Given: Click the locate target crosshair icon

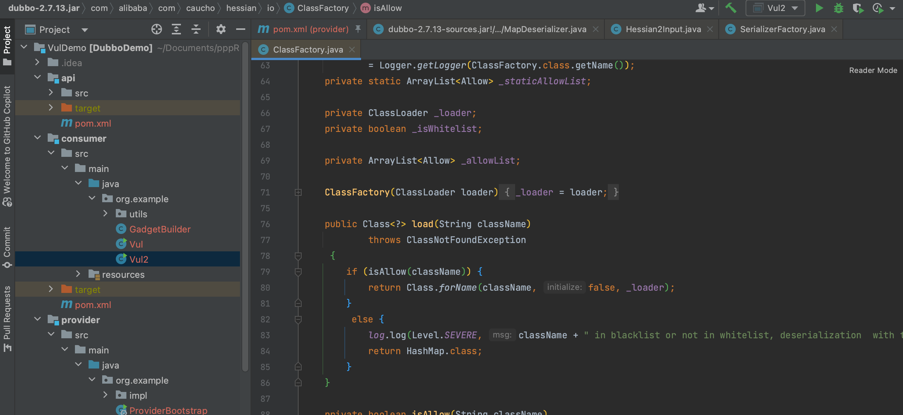Looking at the screenshot, I should point(156,29).
